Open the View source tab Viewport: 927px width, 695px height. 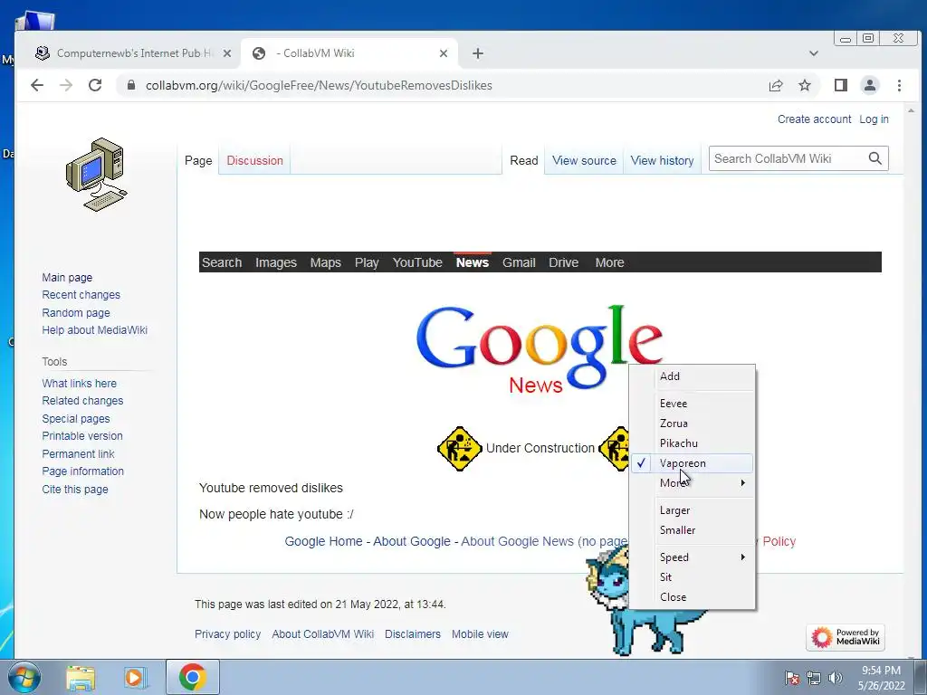(584, 160)
